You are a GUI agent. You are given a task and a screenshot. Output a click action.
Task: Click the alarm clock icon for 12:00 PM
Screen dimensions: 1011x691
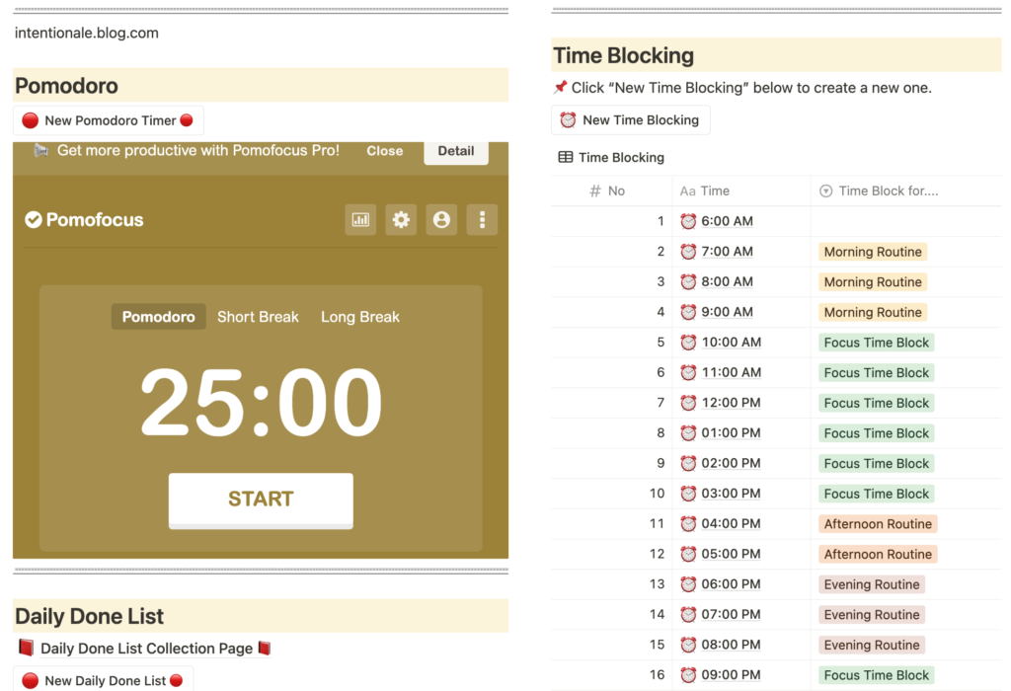point(688,403)
